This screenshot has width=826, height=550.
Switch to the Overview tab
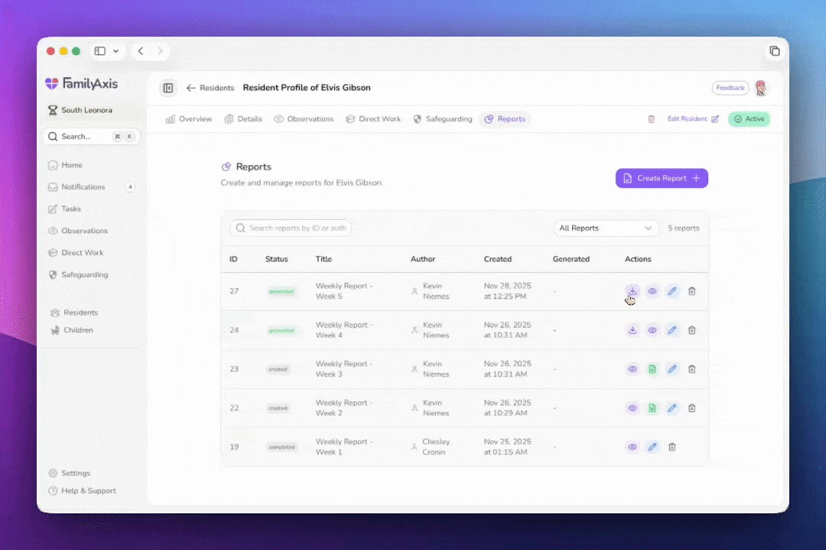[189, 119]
